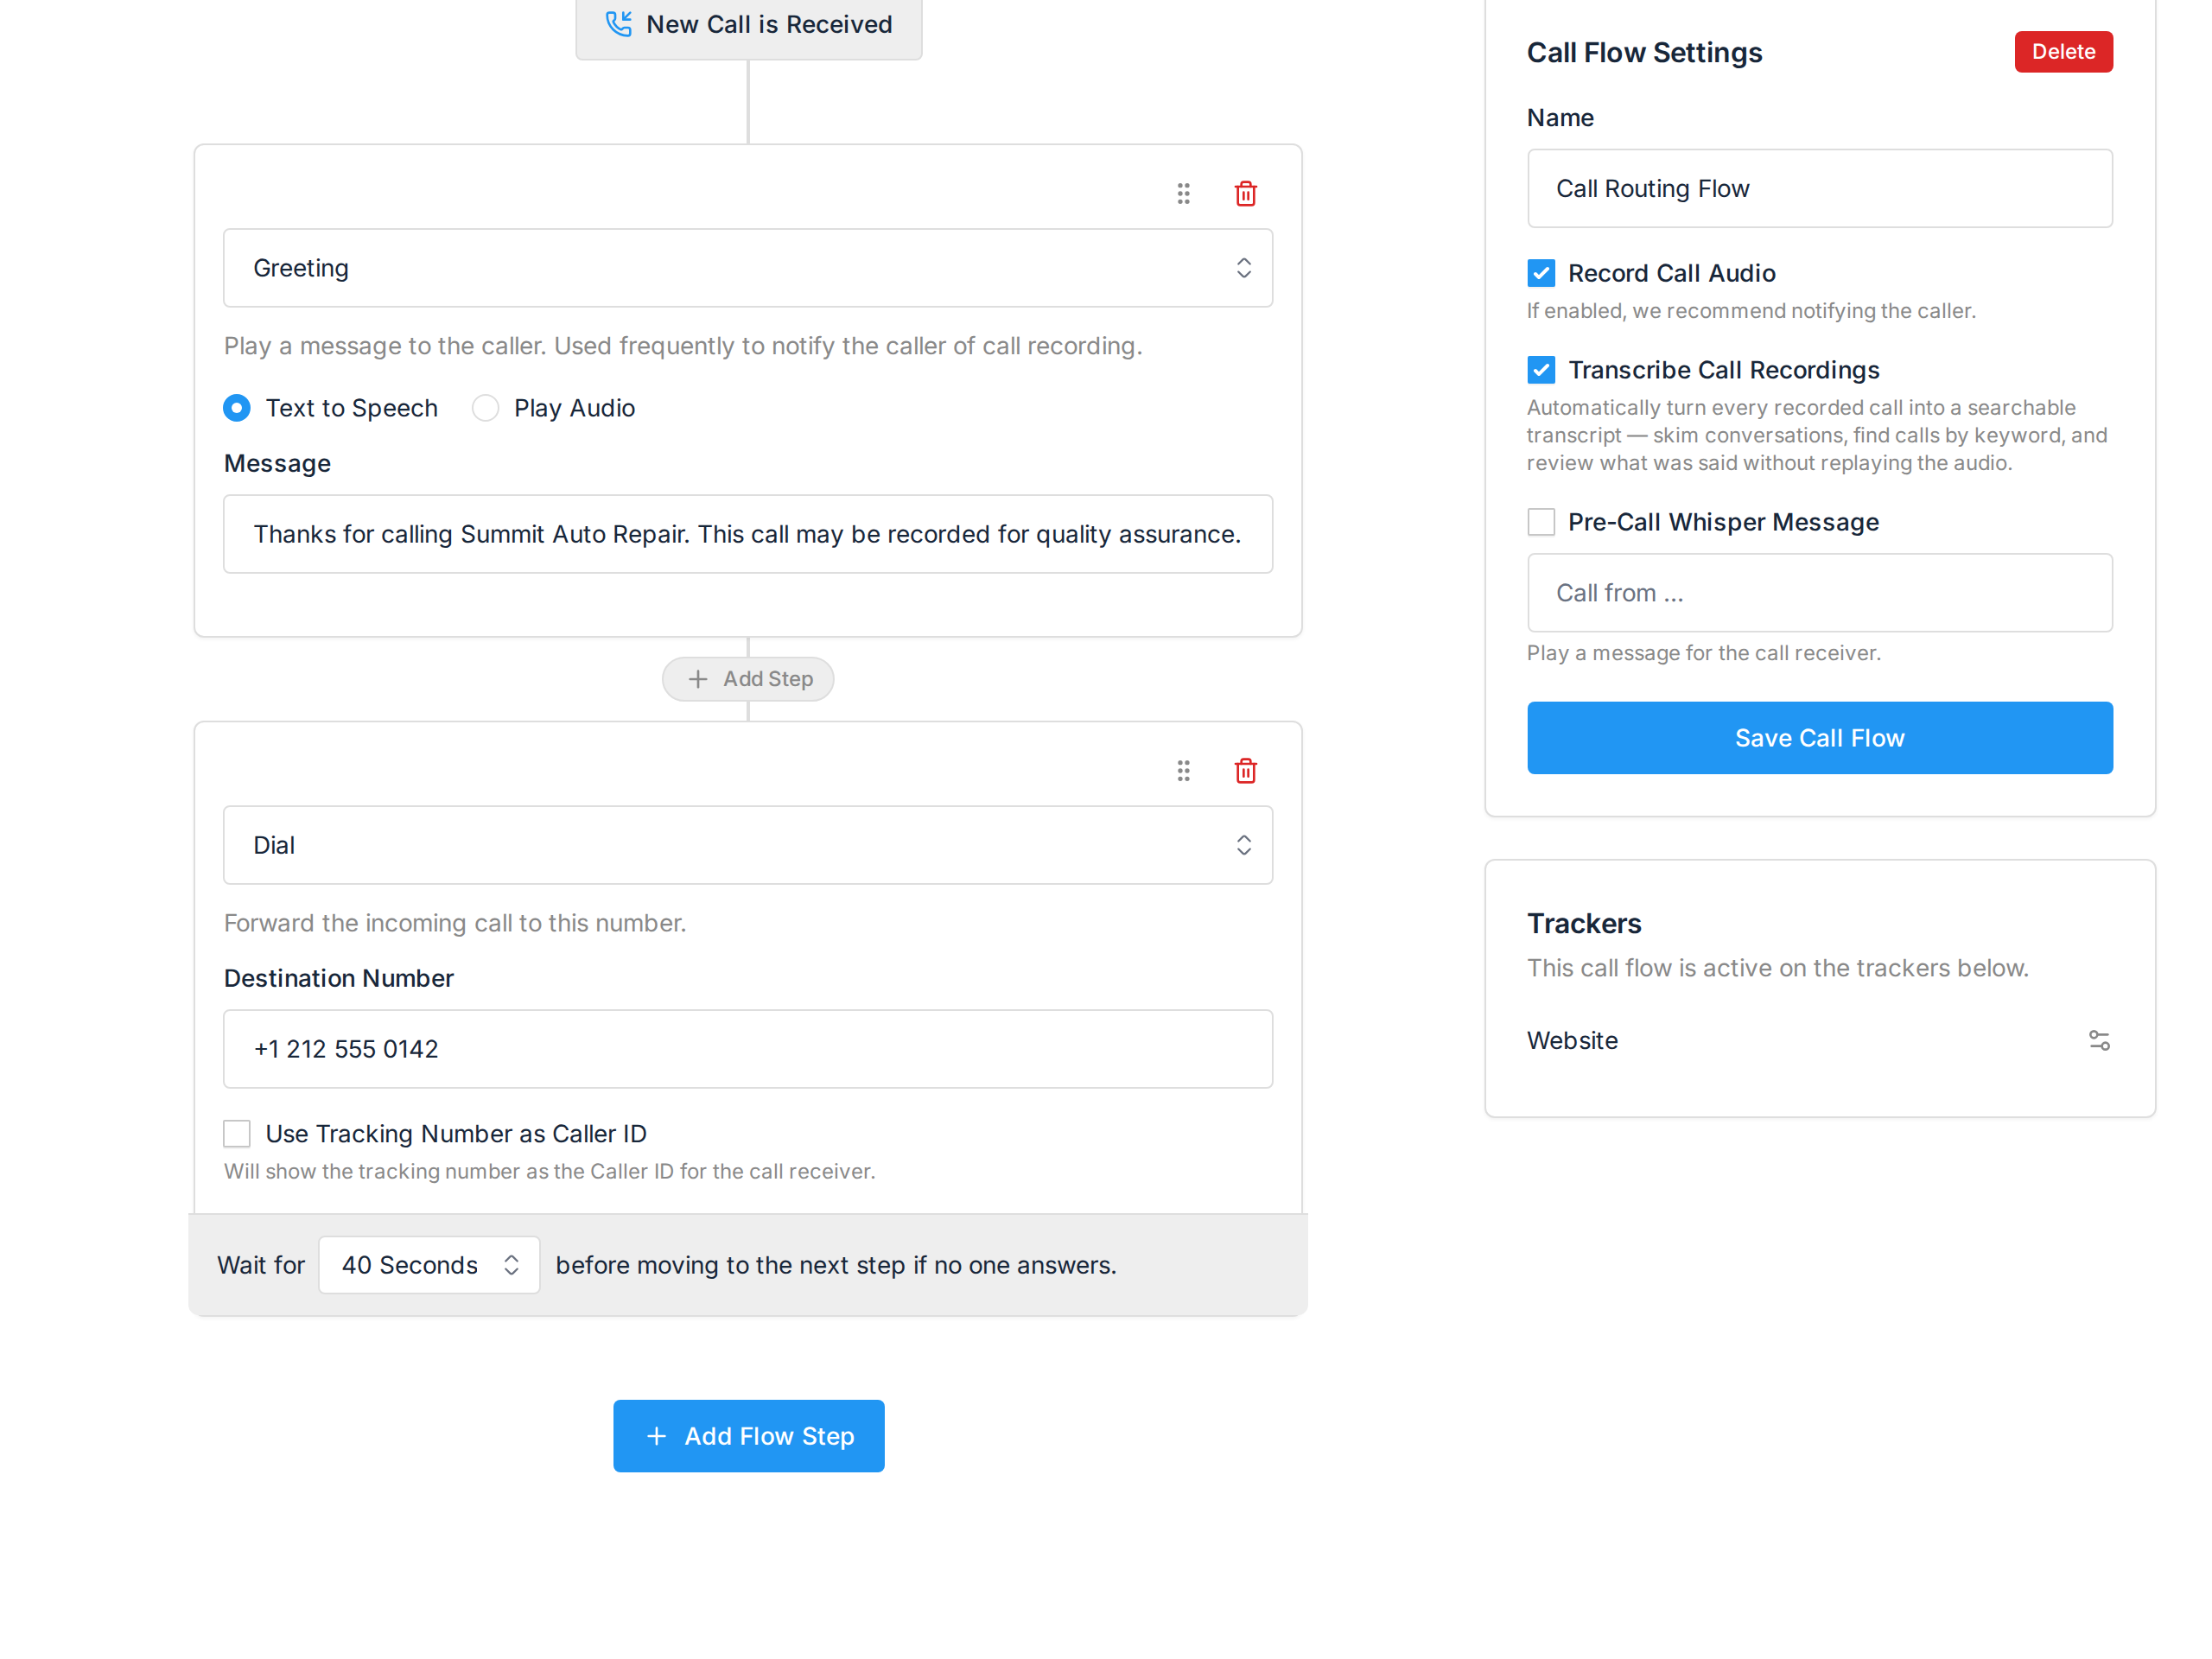The image size is (2212, 1659).
Task: Click the Use Tracking Number as Caller ID label
Action: coord(456,1133)
